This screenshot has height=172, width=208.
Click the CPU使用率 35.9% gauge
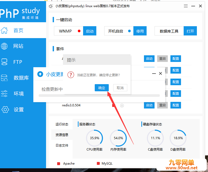point(94,138)
